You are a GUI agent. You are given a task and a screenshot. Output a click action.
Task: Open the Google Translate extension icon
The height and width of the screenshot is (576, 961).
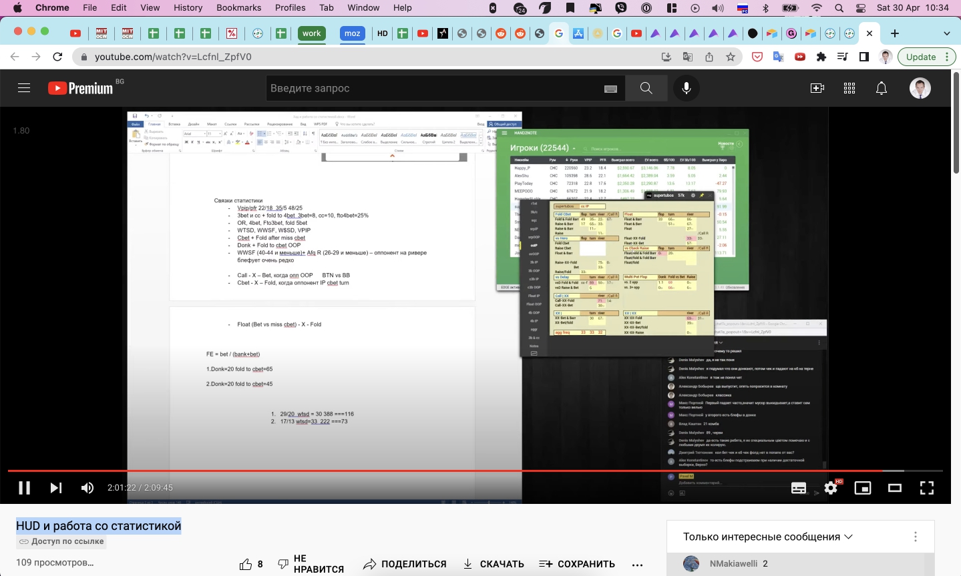click(779, 57)
